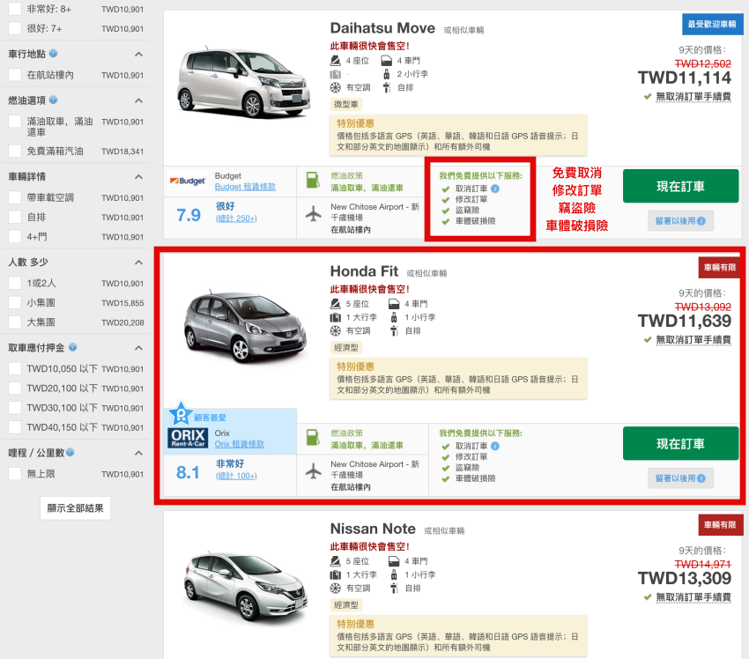The width and height of the screenshot is (749, 659).
Task: Click large luggage icon for Honda Fit
Action: coord(336,317)
